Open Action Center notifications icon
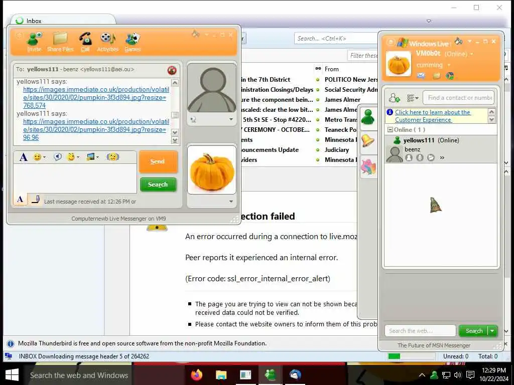514x385 pixels. 470,375
